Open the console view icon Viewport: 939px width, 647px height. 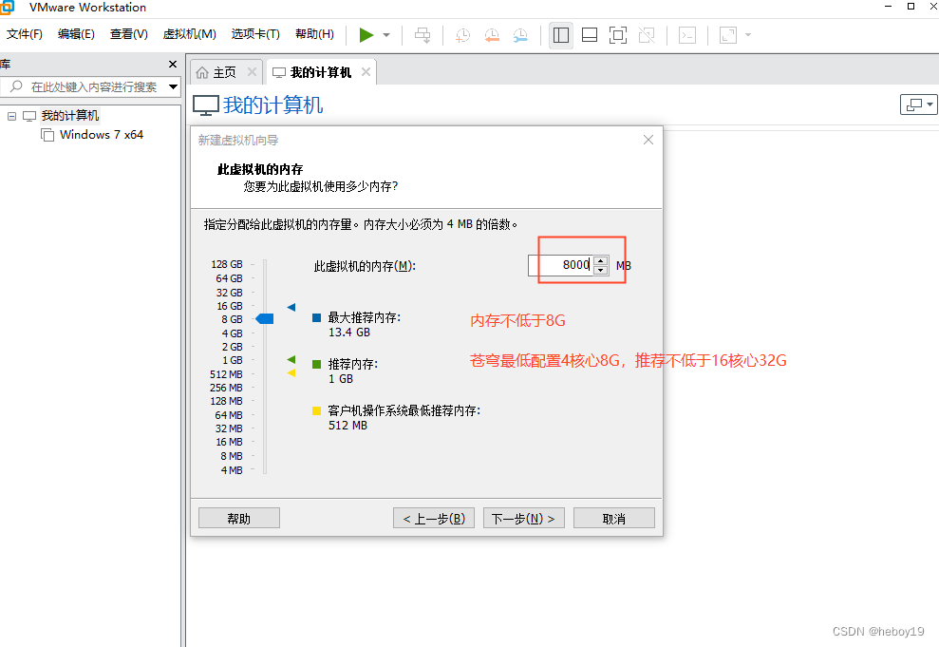(687, 35)
